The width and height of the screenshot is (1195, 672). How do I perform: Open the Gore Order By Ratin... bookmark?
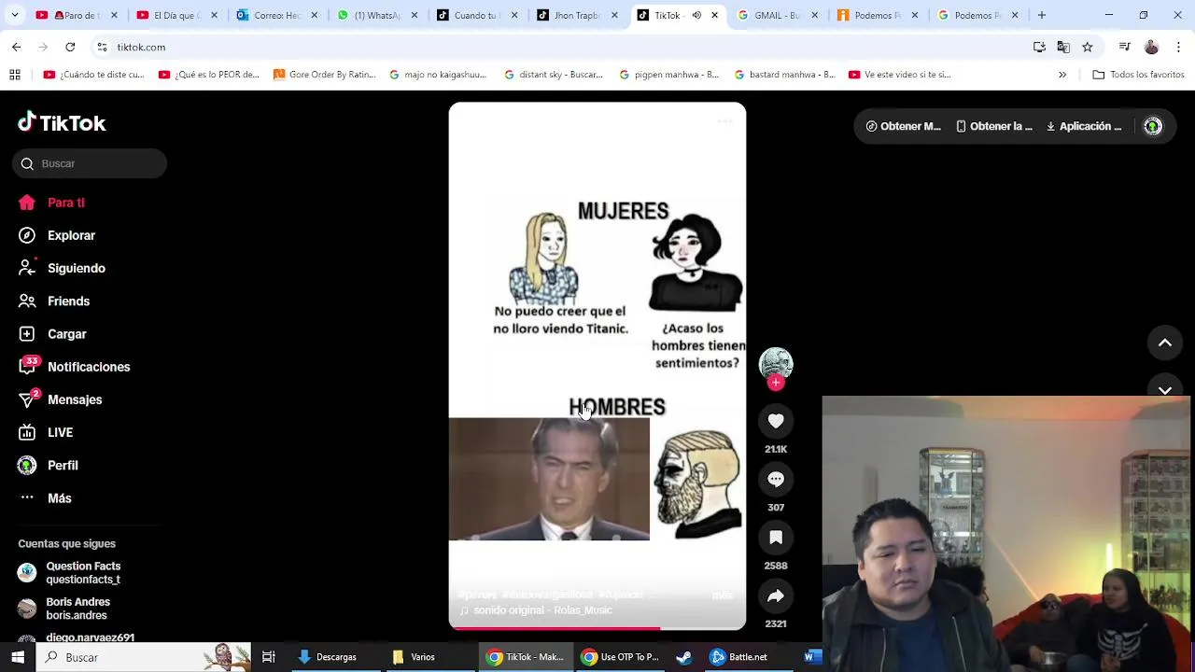pos(324,75)
